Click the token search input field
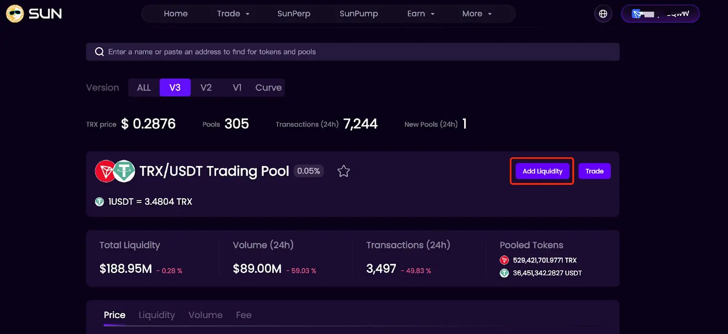Viewport: 728px width, 334px height. (318, 51)
